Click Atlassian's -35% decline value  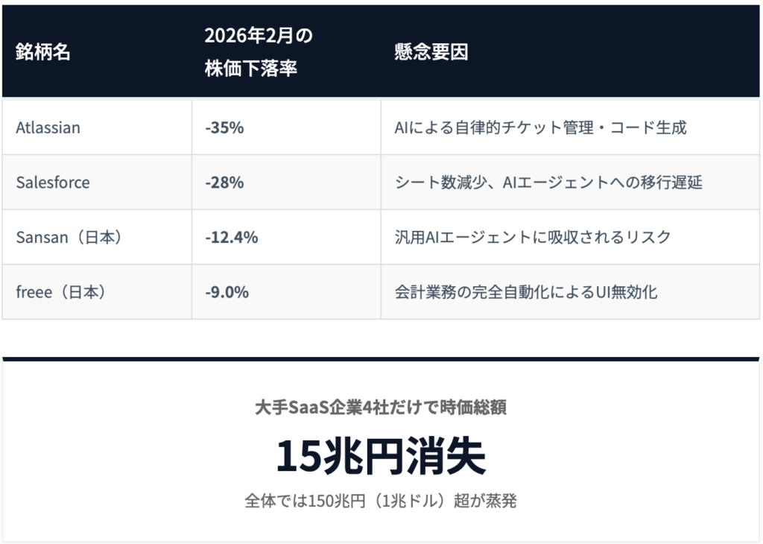click(x=224, y=127)
